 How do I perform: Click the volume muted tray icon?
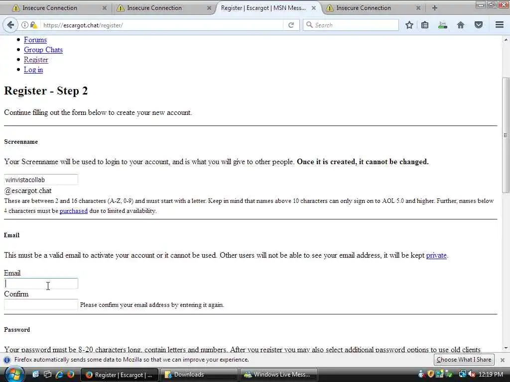472,375
